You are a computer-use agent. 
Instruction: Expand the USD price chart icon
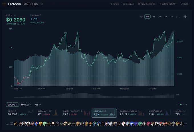pos(15,15)
